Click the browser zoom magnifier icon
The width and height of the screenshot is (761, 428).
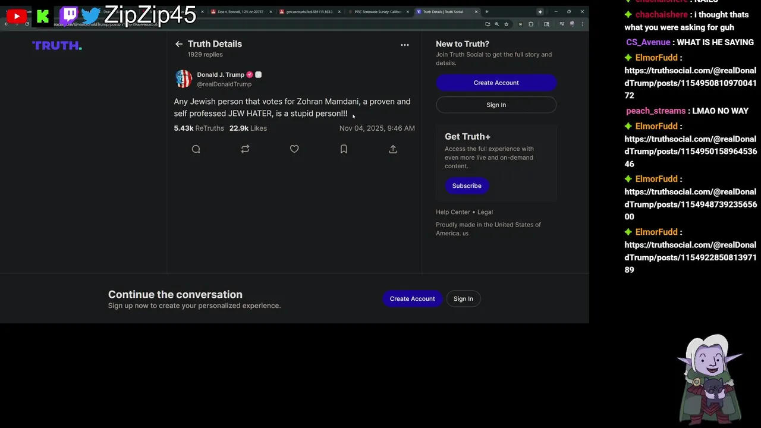point(496,24)
